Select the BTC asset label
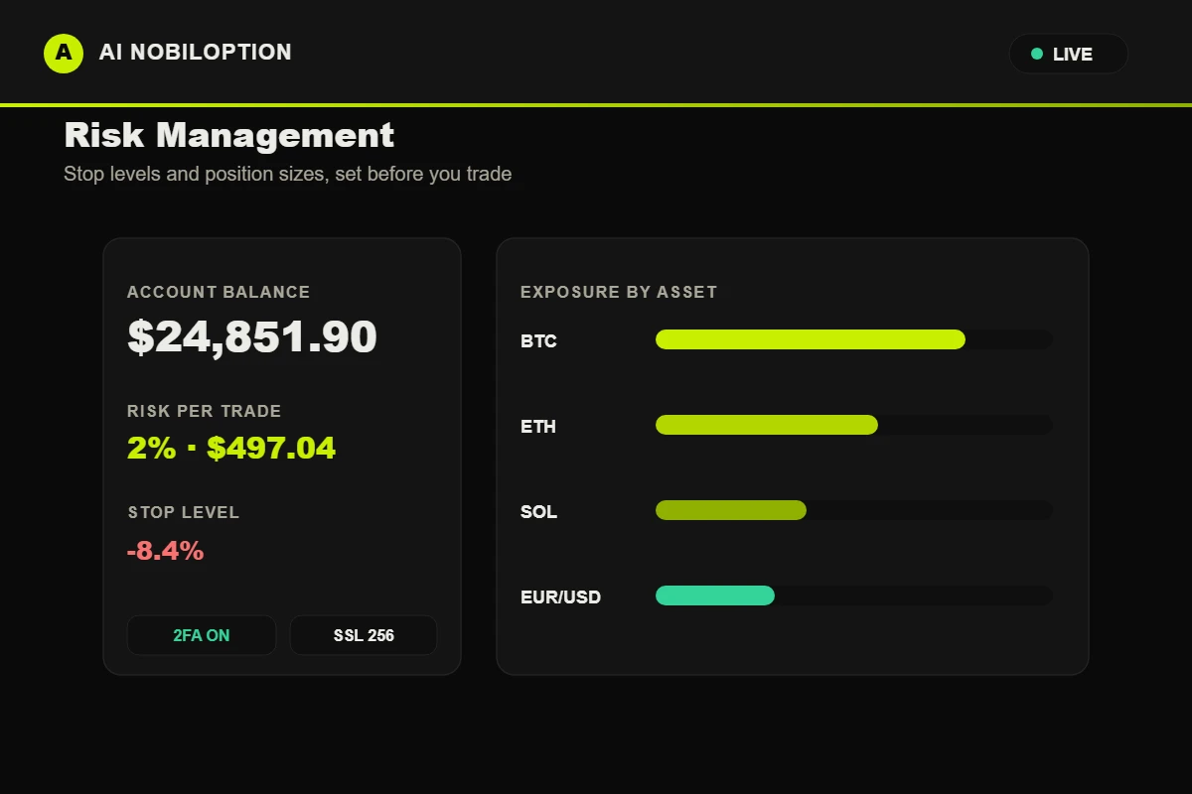Image resolution: width=1192 pixels, height=794 pixels. click(x=538, y=341)
